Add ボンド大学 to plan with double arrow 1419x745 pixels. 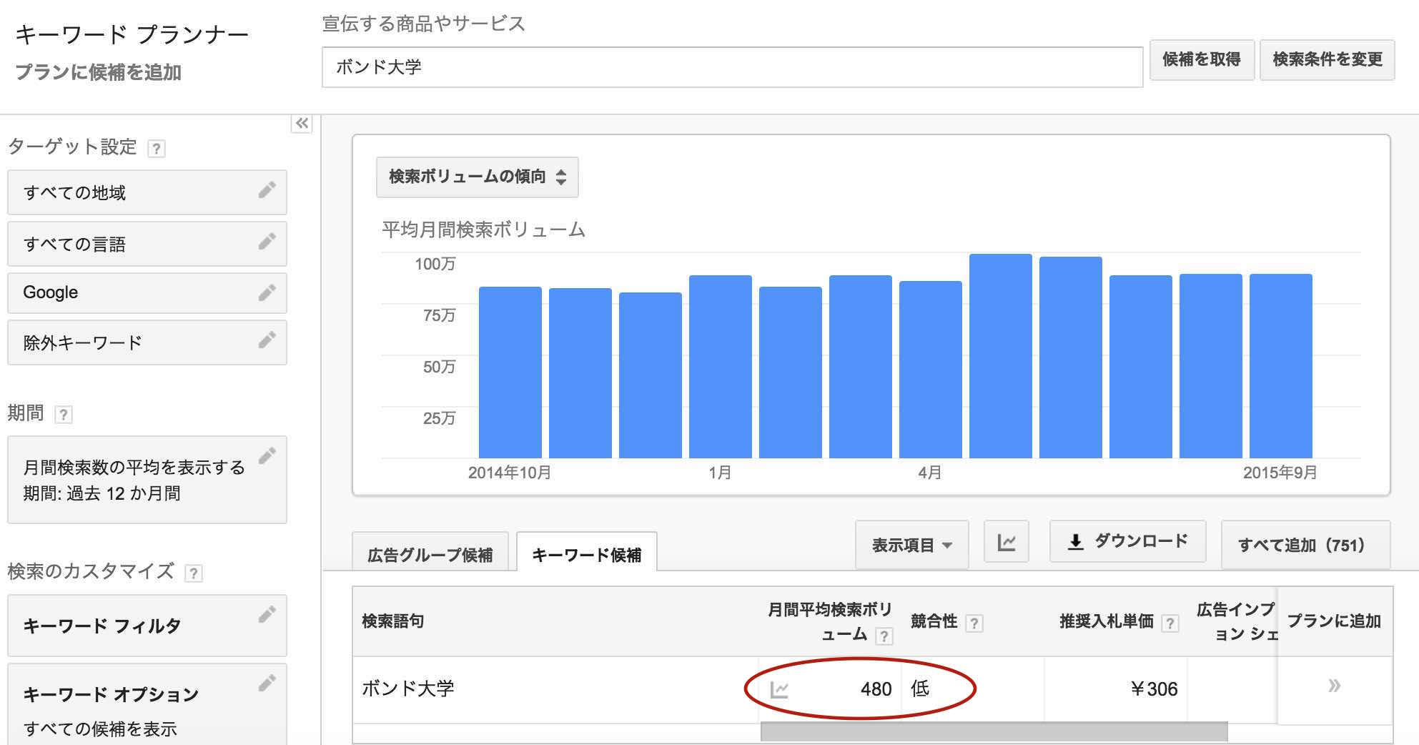pyautogui.click(x=1334, y=686)
